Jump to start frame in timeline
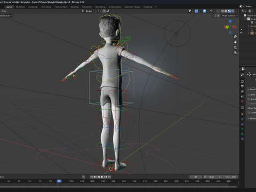Screen dimensions: 256x192 coord(92,177)
